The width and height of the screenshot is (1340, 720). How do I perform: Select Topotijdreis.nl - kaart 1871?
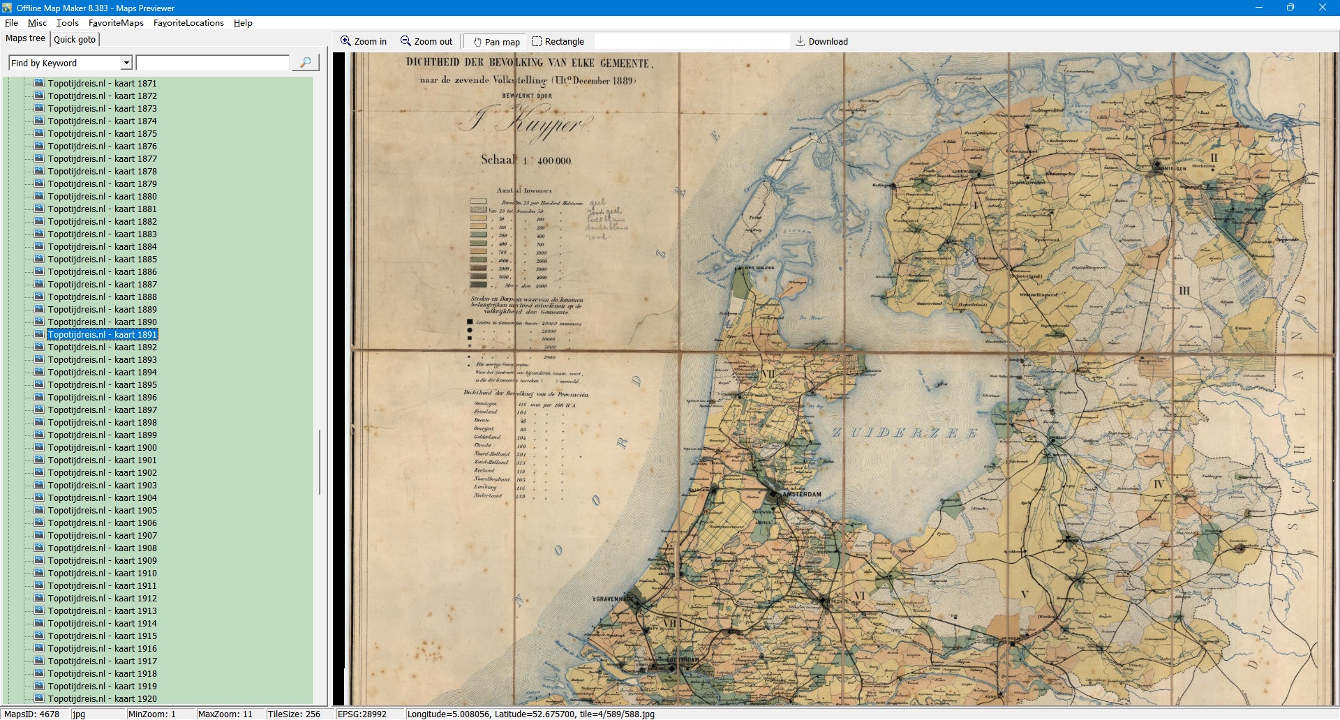102,83
